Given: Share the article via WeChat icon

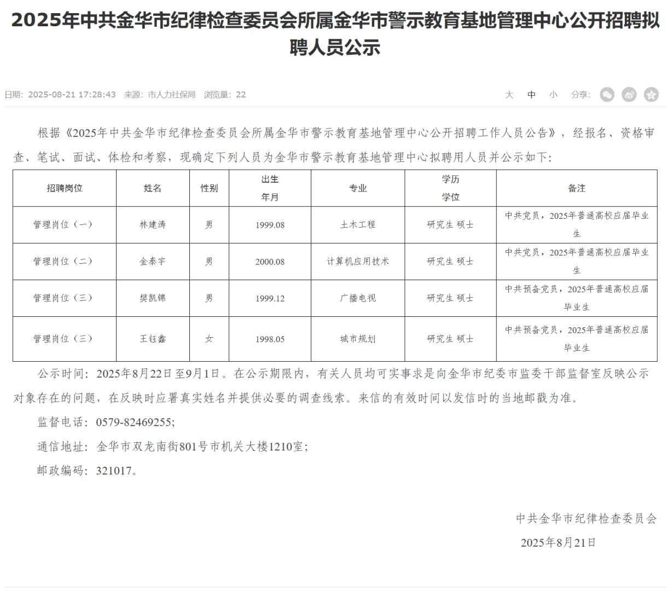Looking at the screenshot, I should pyautogui.click(x=607, y=95).
